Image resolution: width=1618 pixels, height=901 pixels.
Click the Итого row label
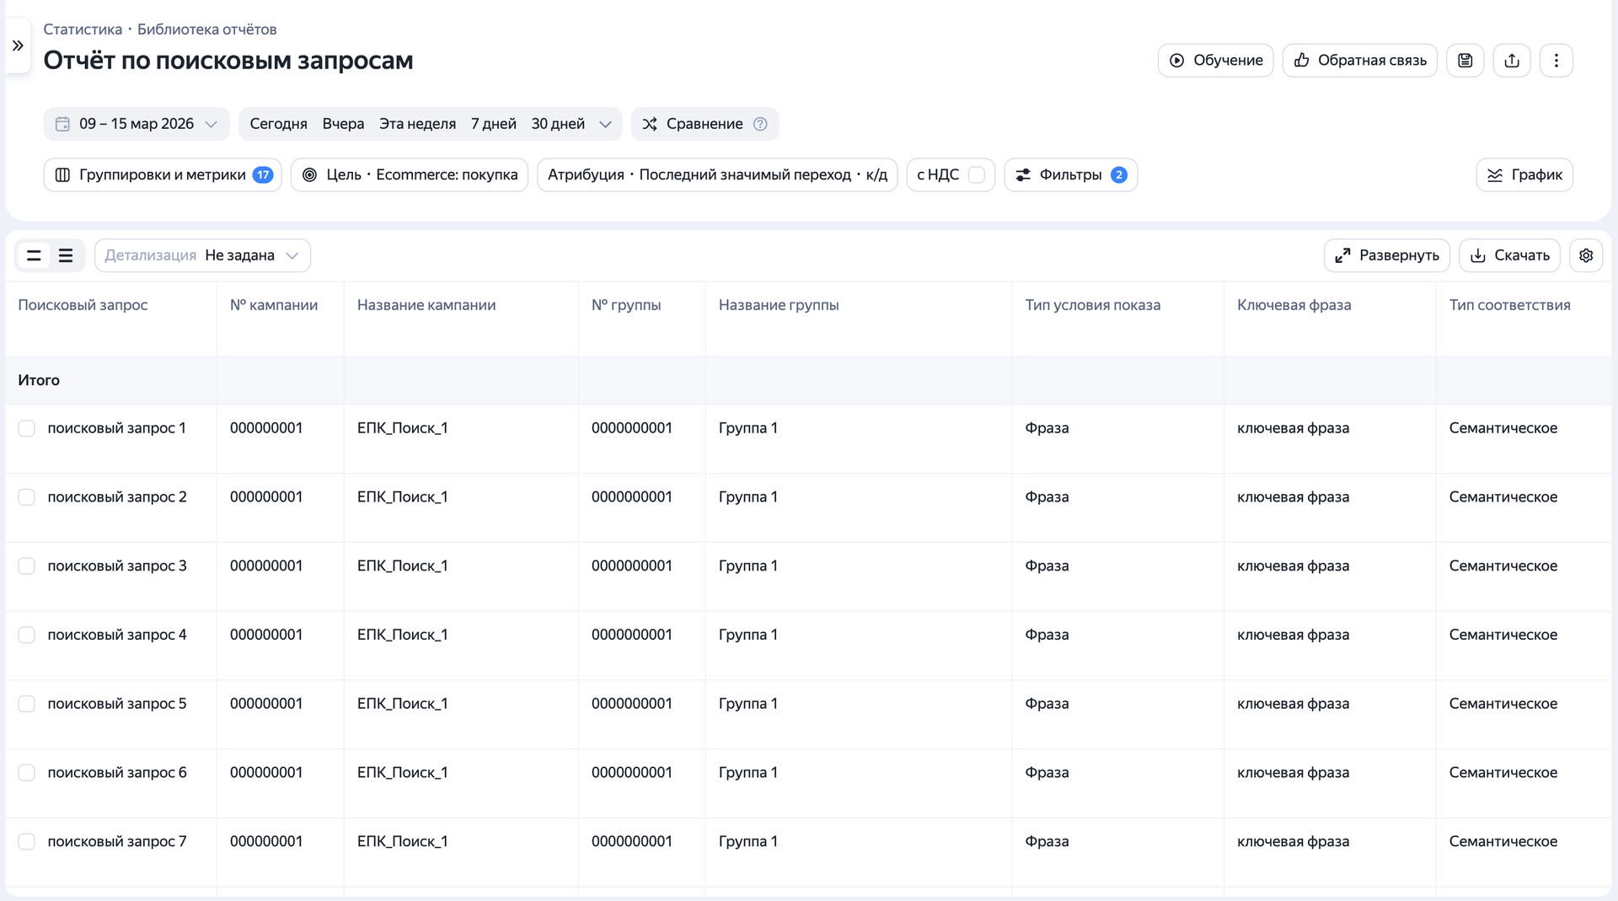click(x=39, y=380)
